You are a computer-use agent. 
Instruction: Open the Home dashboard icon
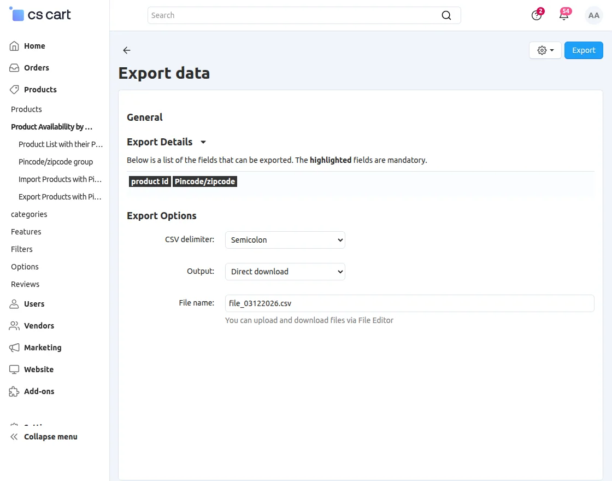pyautogui.click(x=13, y=46)
